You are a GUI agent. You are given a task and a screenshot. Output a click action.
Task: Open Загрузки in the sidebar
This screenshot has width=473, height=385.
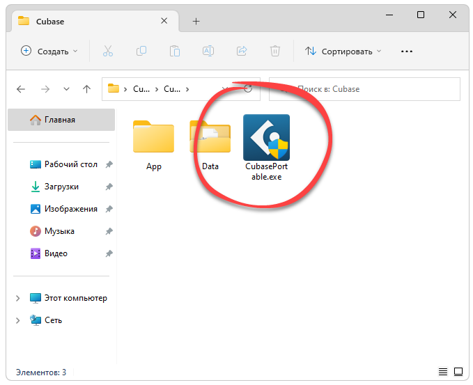click(54, 187)
